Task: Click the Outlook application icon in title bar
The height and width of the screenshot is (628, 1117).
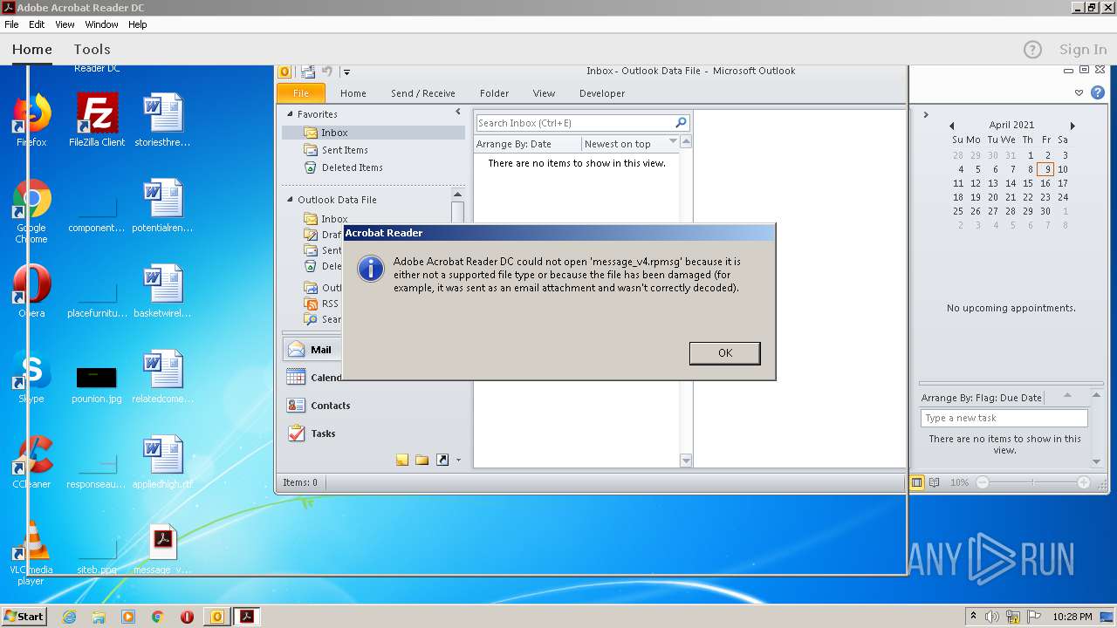Action: pos(285,72)
